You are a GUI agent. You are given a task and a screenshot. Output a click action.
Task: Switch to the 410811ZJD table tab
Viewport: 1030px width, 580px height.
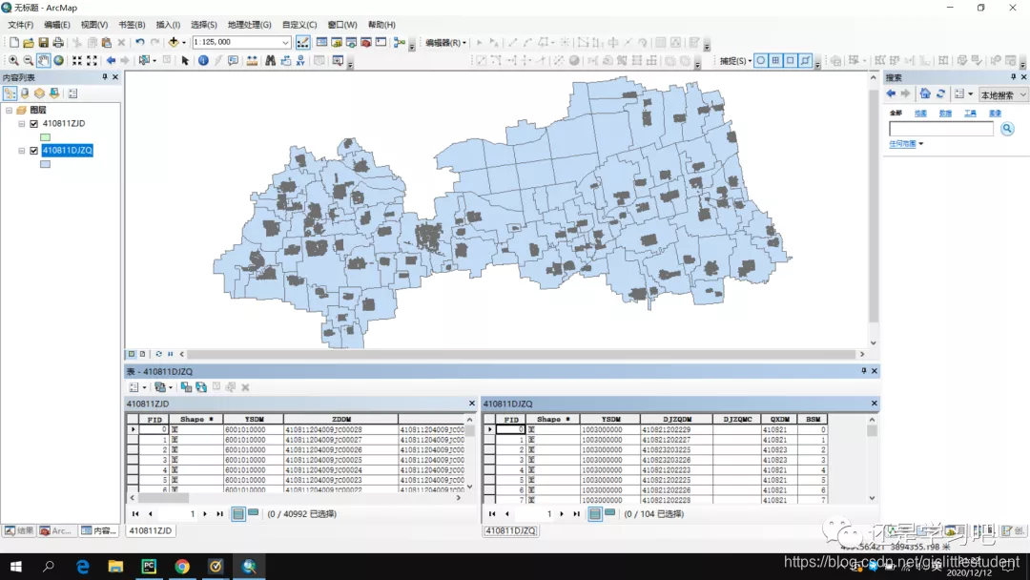151,530
